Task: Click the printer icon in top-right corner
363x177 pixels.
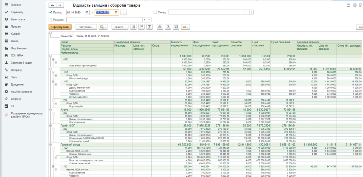Action: pyautogui.click(x=354, y=5)
